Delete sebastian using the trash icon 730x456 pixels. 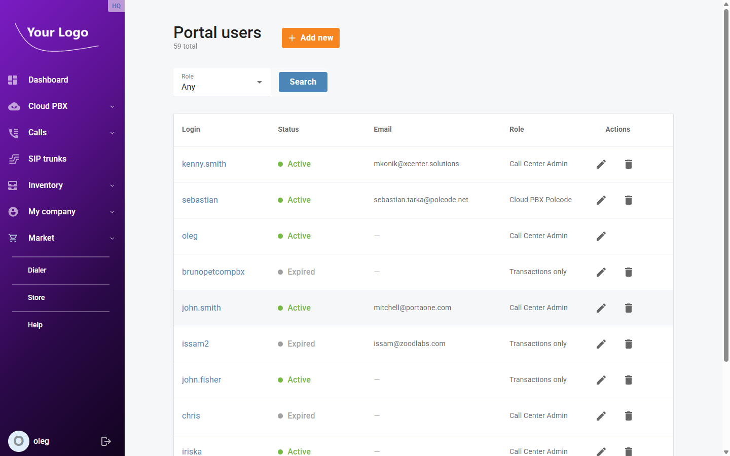[628, 200]
